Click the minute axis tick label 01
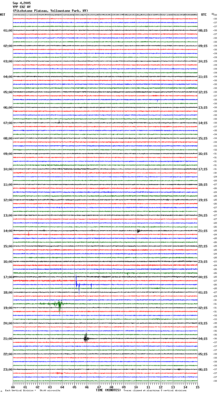 (25, 387)
